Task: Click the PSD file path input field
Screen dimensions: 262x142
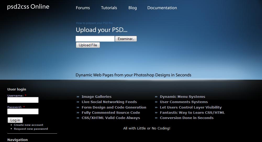Action: coord(95,39)
